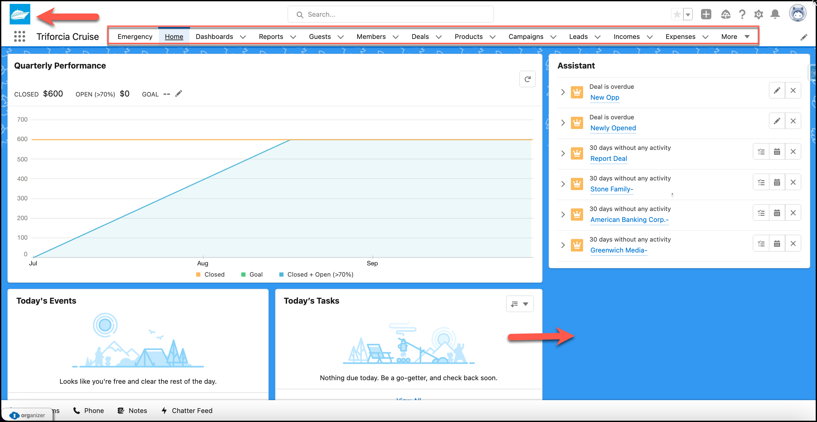Dismiss the New Opp assistant item
This screenshot has height=422, width=817.
click(x=793, y=90)
